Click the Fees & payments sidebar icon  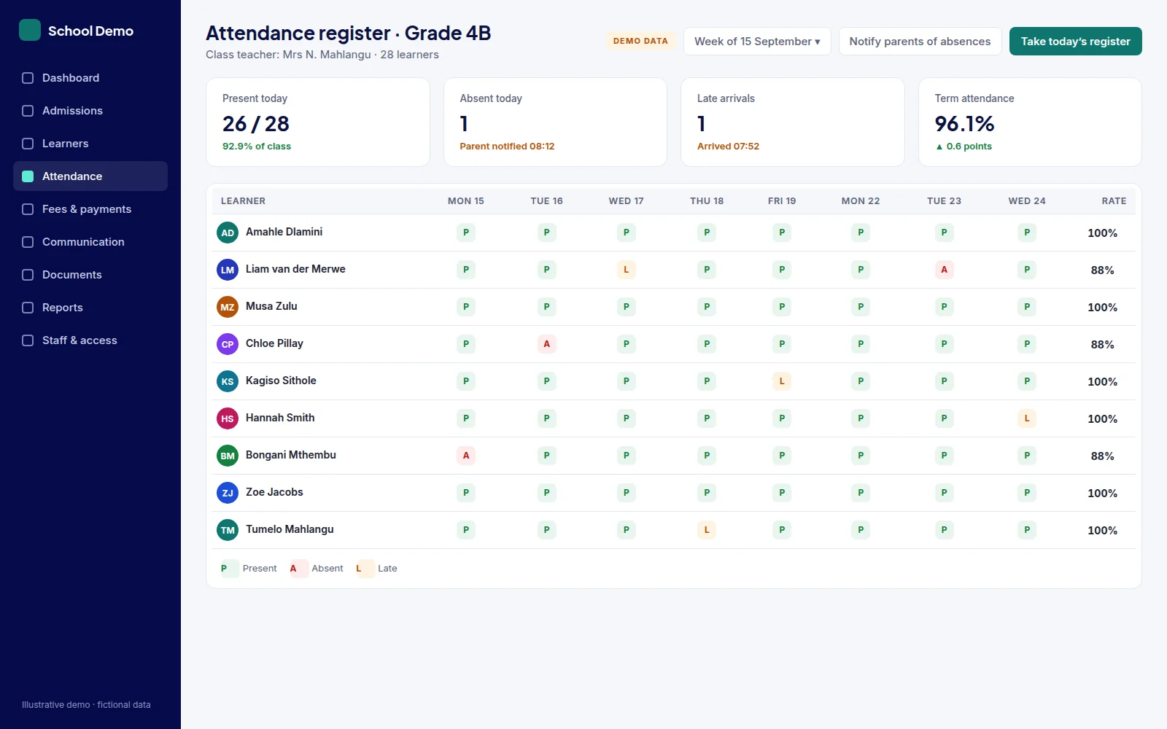(x=28, y=209)
